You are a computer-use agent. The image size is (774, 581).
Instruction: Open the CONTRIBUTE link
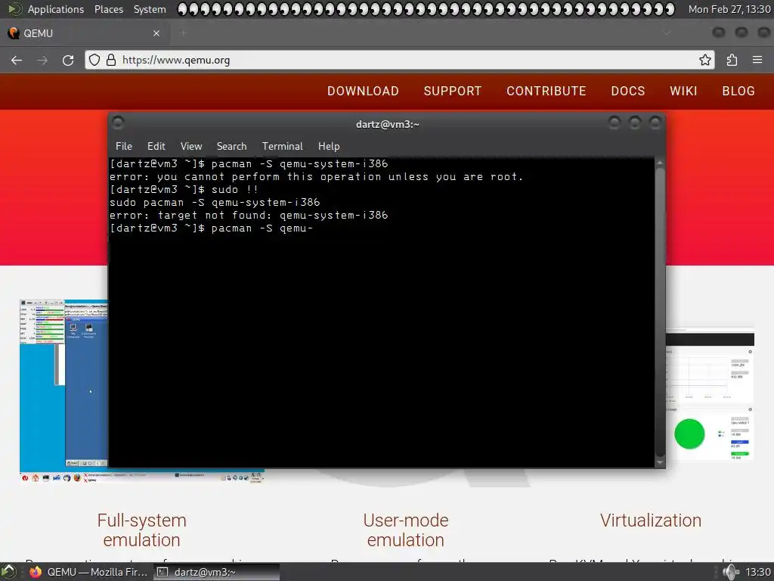pos(546,91)
